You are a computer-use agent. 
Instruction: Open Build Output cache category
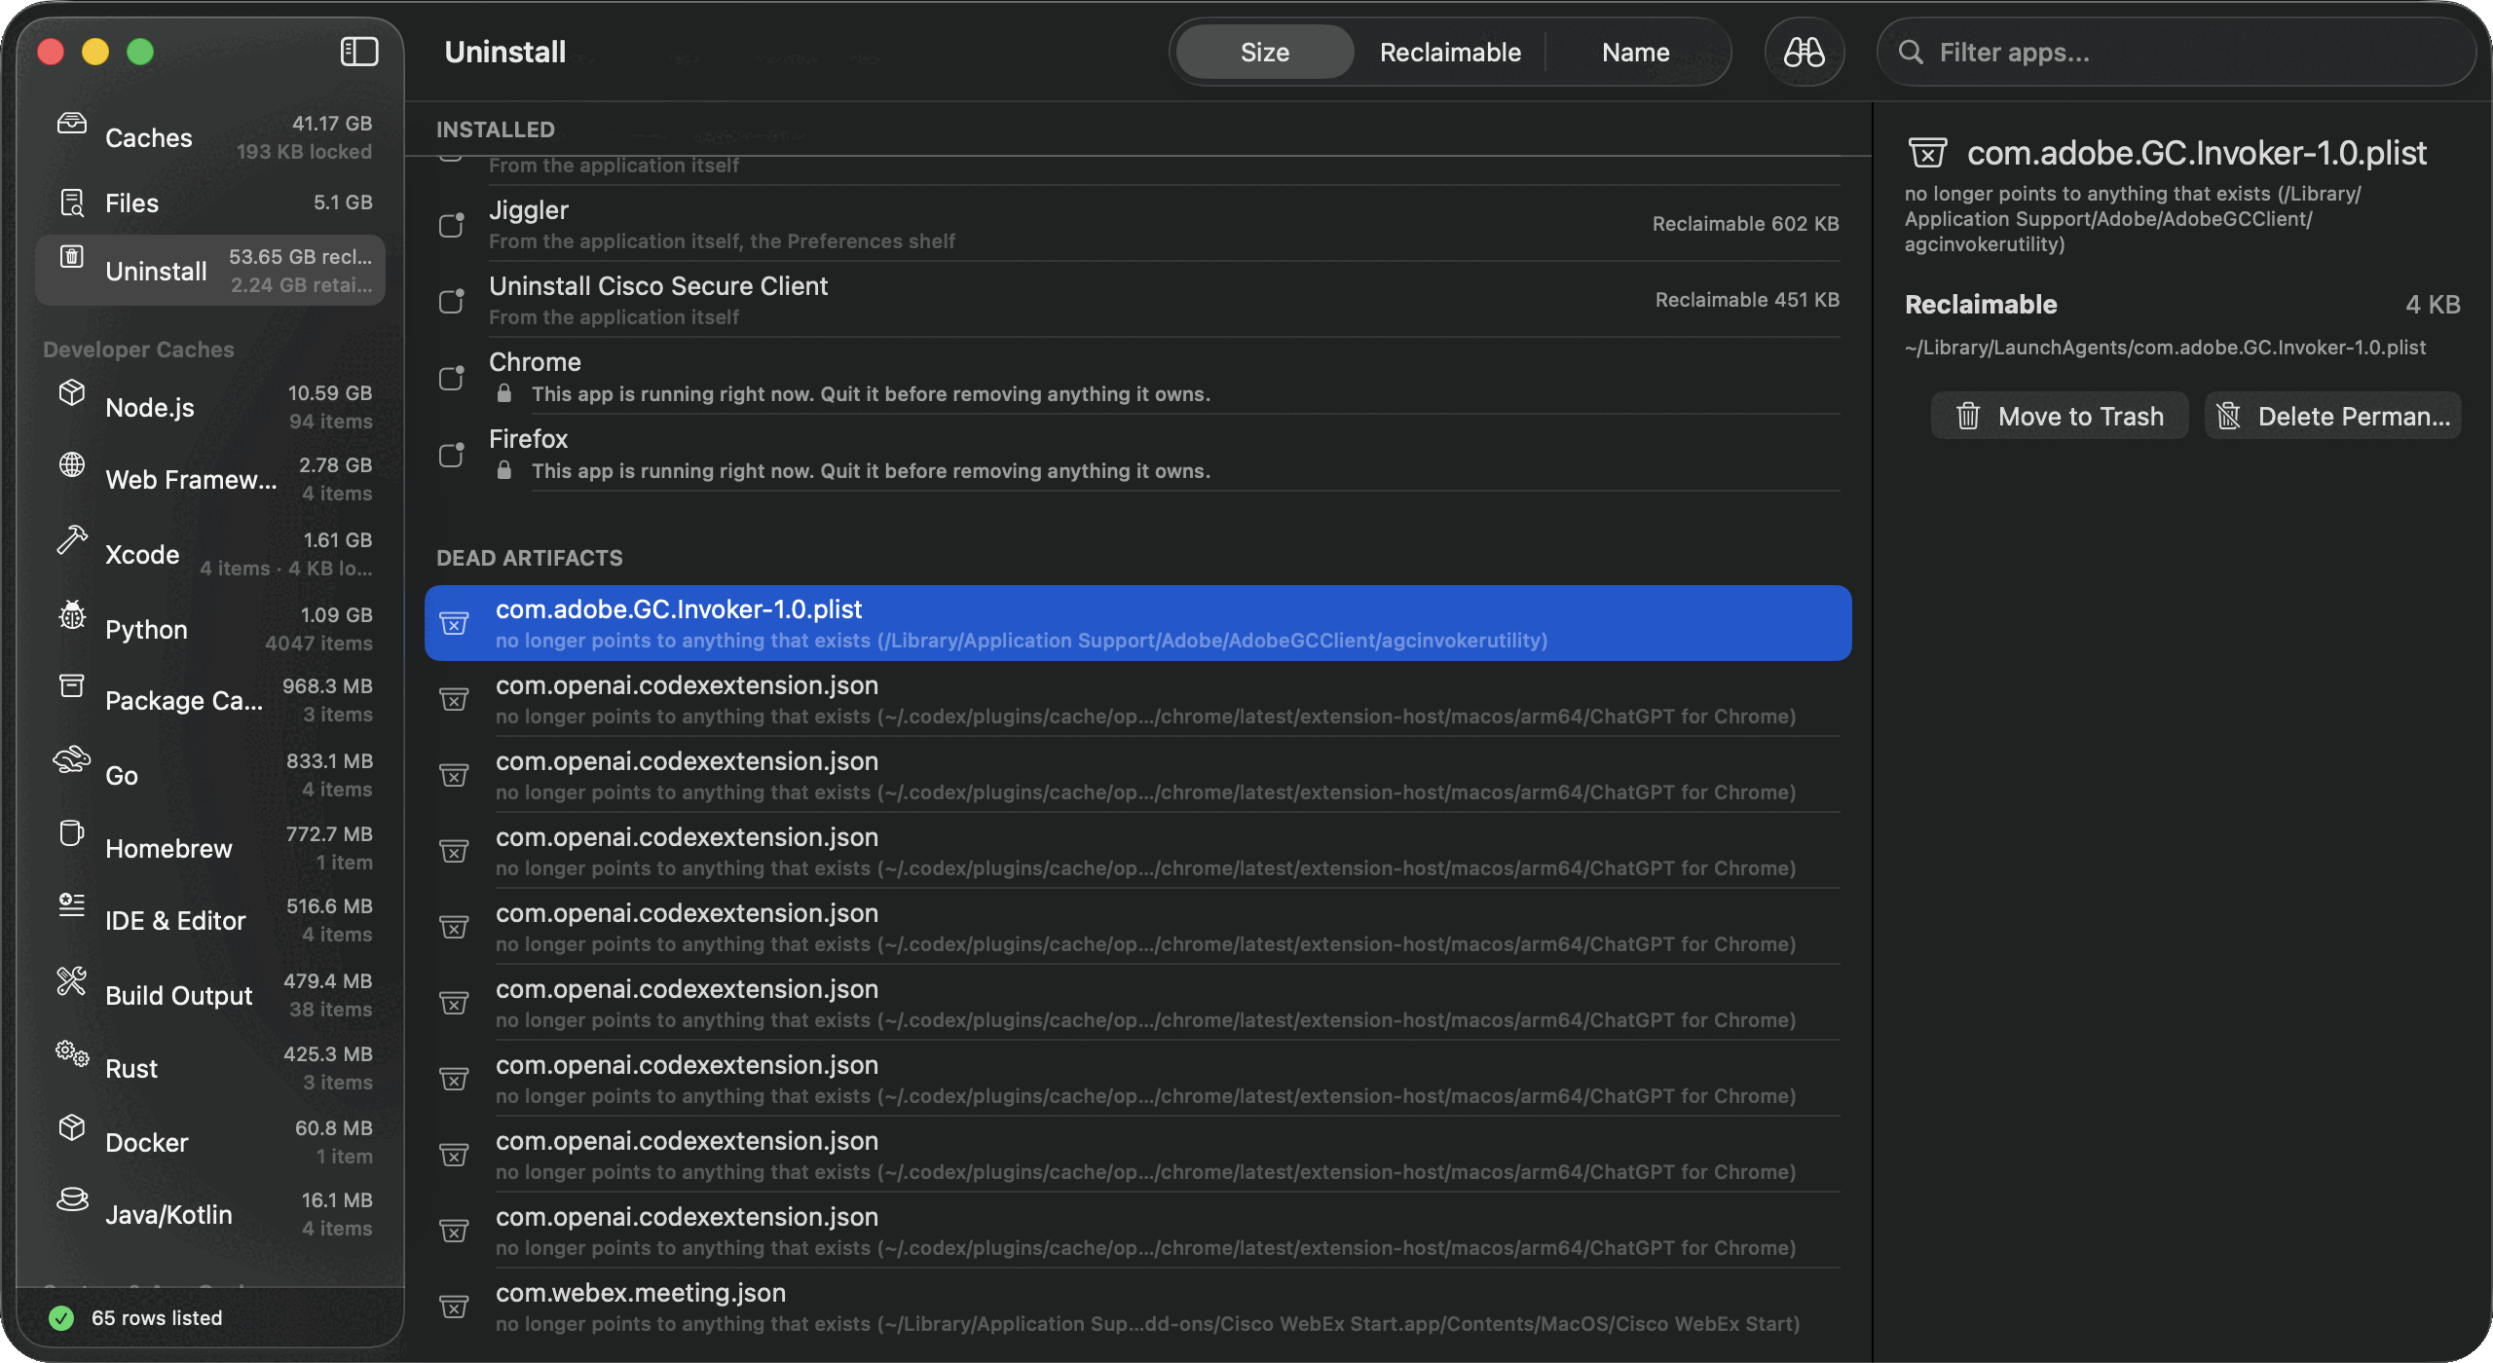coord(210,995)
